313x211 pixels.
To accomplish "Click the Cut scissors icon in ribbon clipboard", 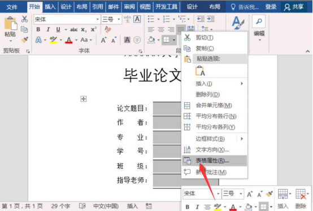I will [24, 19].
